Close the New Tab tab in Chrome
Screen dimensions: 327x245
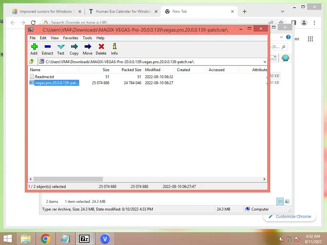click(232, 11)
